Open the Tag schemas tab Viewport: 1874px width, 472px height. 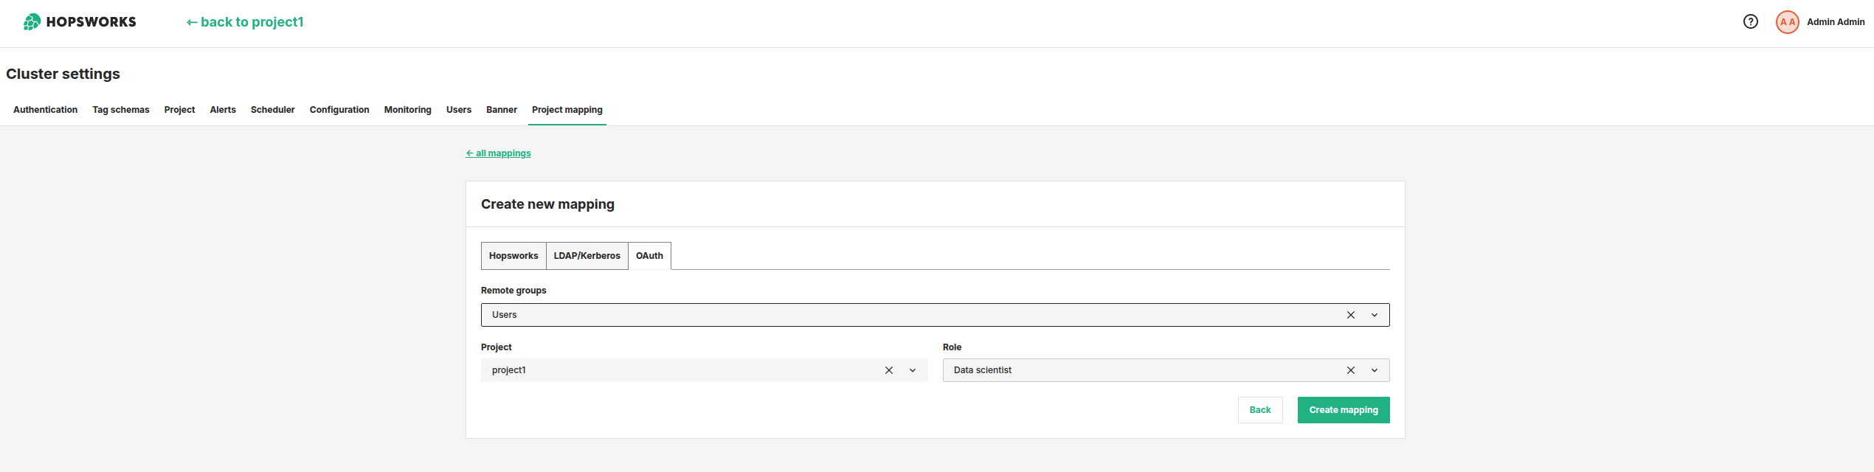(x=120, y=110)
